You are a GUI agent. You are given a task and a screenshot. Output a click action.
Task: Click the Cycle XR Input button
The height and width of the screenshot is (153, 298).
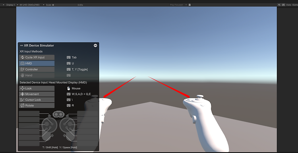[37, 57]
